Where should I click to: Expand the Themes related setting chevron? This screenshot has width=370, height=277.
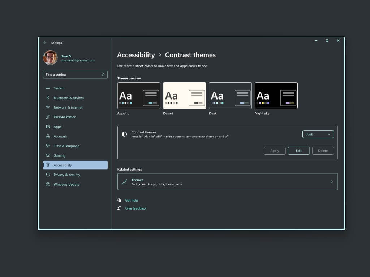(x=332, y=182)
